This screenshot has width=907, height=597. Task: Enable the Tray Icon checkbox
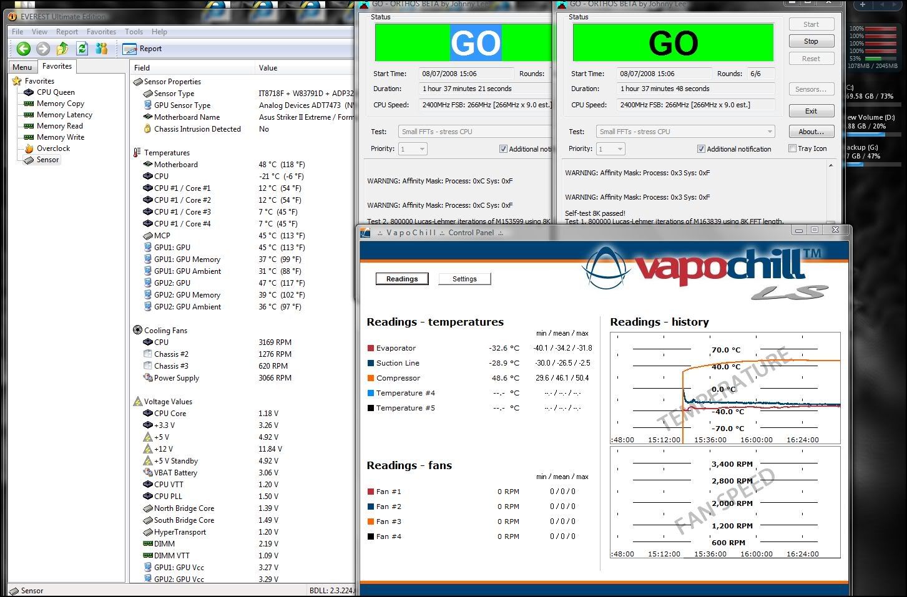click(792, 148)
